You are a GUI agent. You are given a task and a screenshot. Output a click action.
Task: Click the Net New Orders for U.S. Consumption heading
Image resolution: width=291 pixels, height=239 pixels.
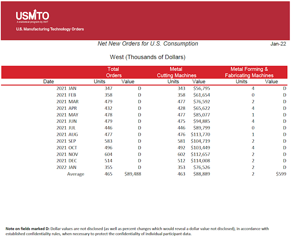click(x=148, y=44)
